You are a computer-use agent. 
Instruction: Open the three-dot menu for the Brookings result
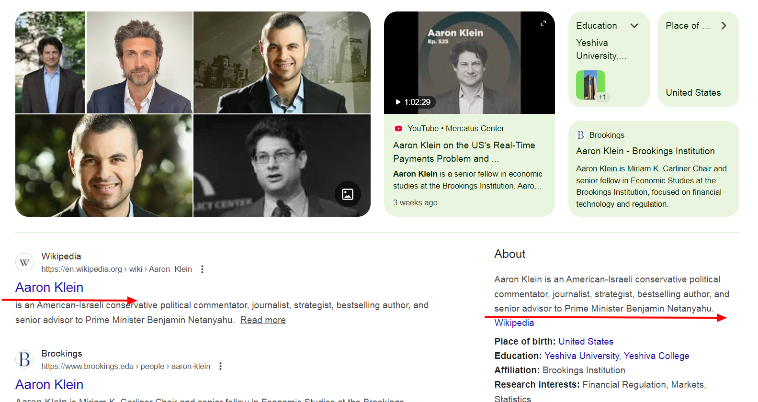tap(220, 366)
